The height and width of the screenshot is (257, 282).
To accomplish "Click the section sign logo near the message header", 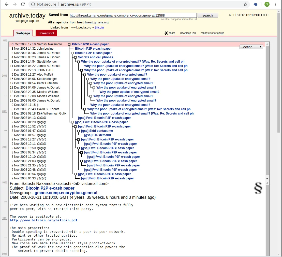I will coord(258,188).
